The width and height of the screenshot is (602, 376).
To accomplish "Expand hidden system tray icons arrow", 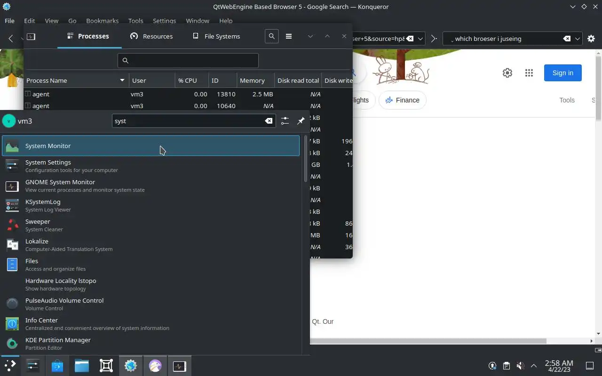I will pos(534,366).
